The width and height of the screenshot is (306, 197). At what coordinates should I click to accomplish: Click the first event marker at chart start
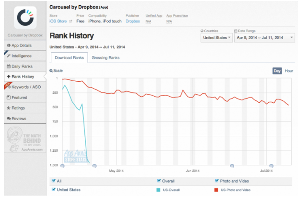(63, 166)
